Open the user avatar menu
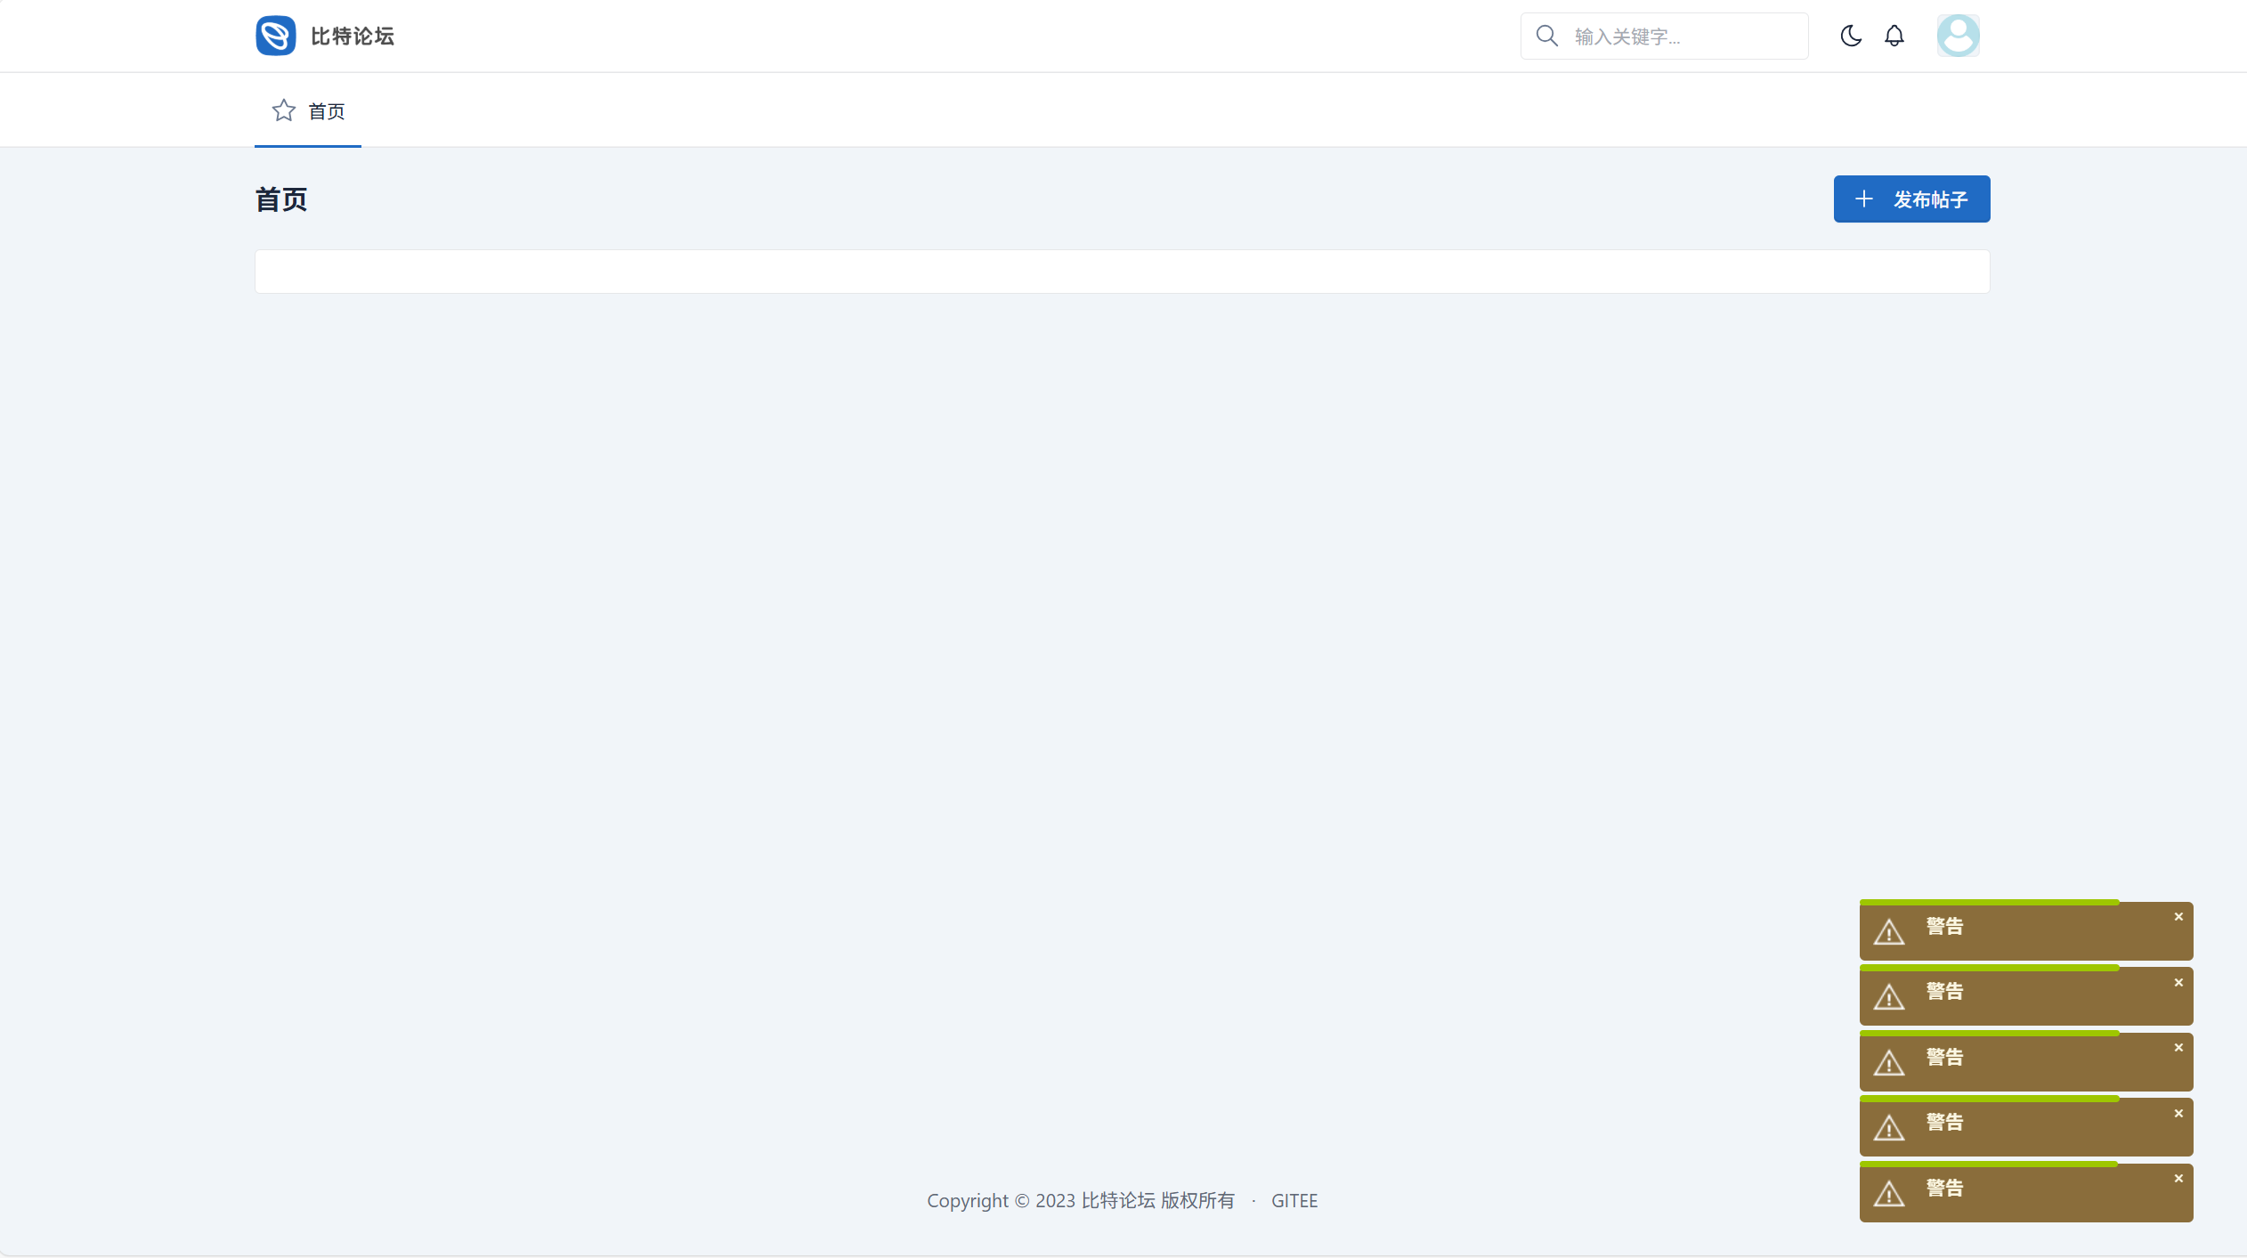Image resolution: width=2247 pixels, height=1258 pixels. click(1958, 36)
